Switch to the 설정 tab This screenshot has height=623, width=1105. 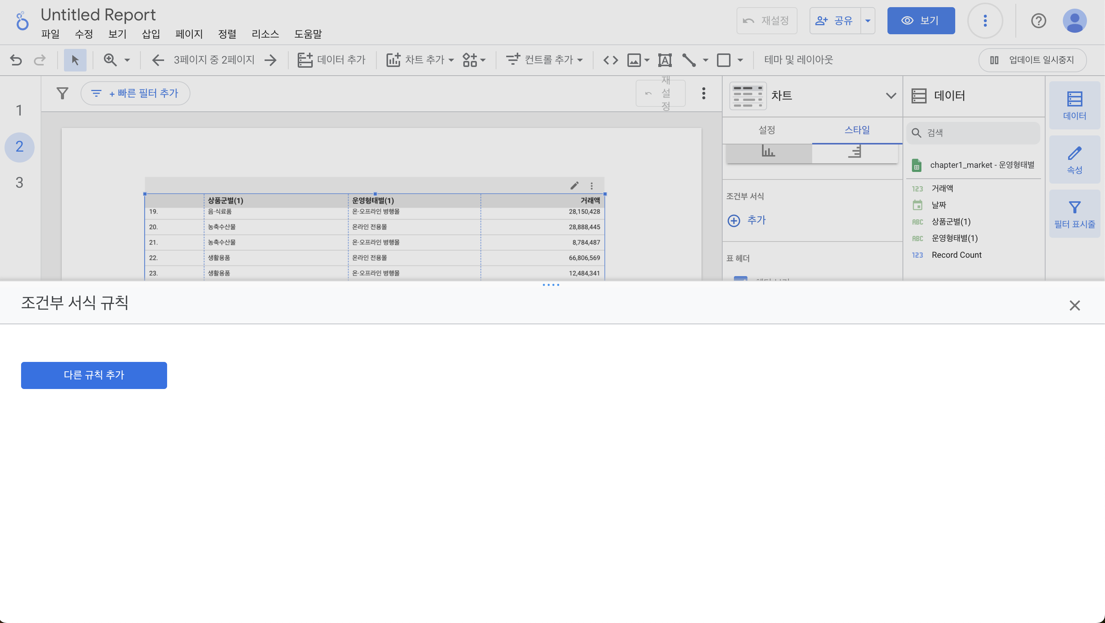[x=767, y=130]
